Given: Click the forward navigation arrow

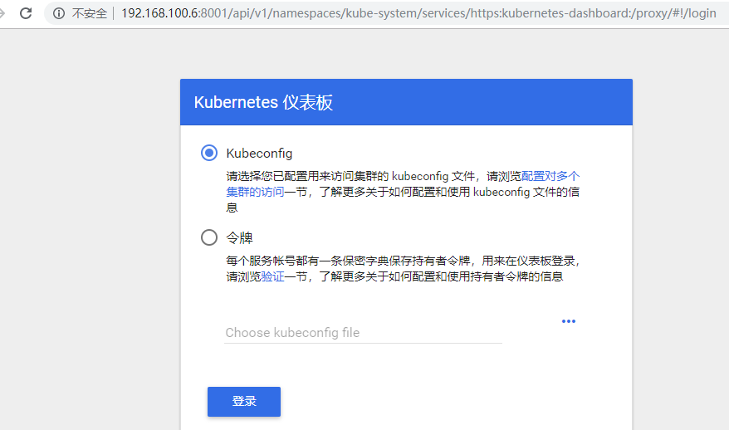Looking at the screenshot, I should coord(3,13).
